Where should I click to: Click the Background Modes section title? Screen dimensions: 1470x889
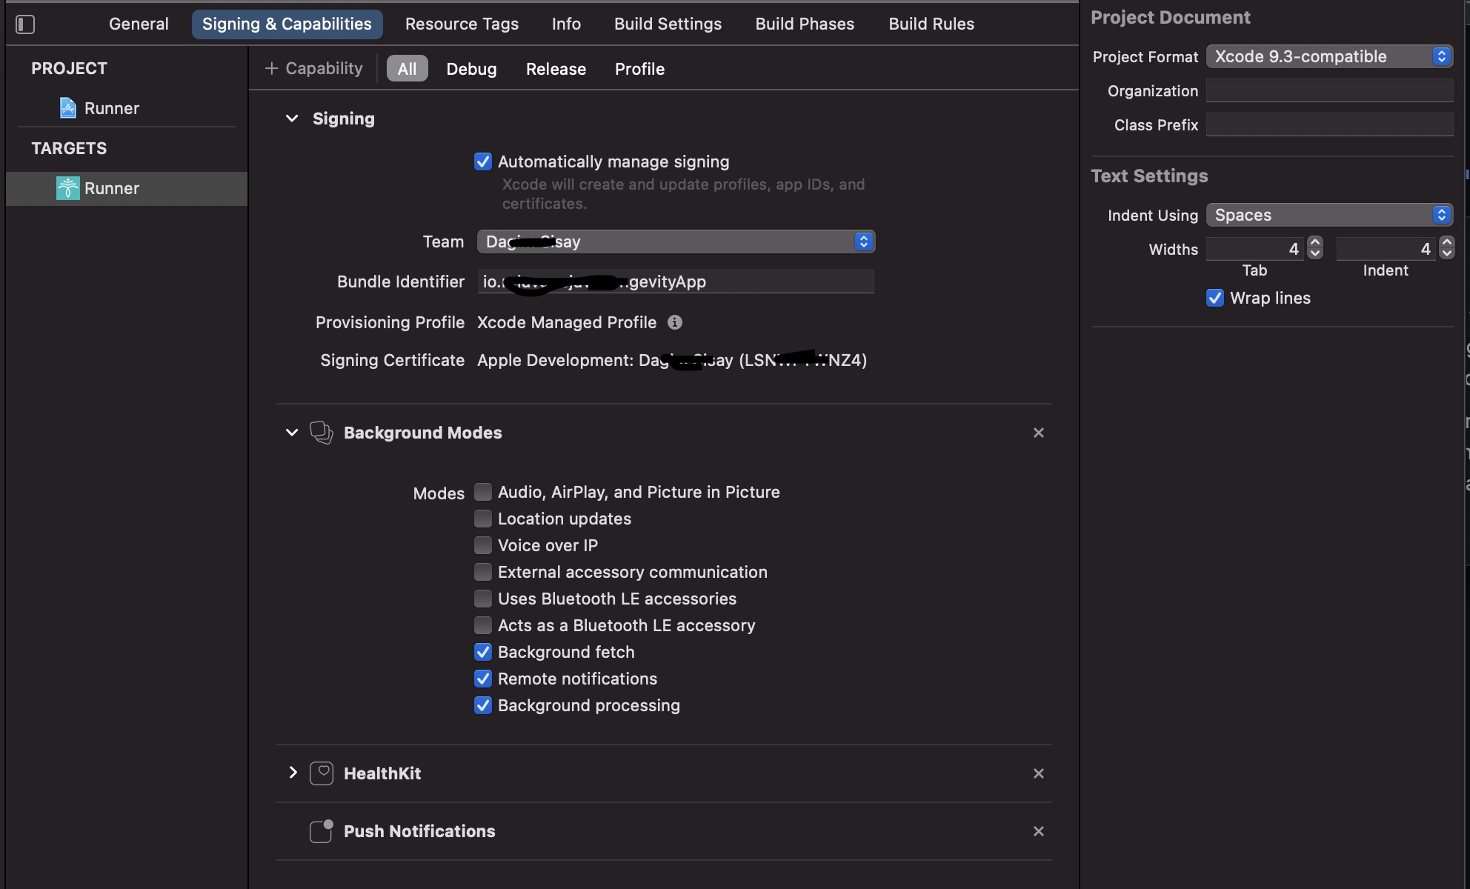coord(423,433)
